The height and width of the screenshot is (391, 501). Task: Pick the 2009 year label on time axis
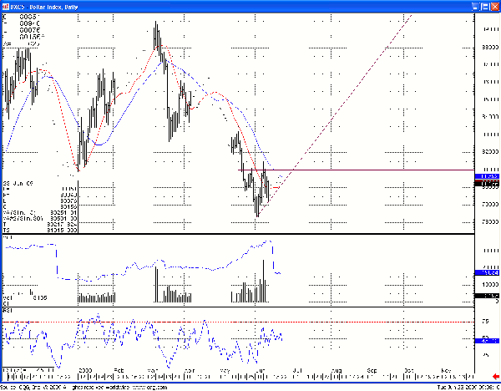point(86,368)
